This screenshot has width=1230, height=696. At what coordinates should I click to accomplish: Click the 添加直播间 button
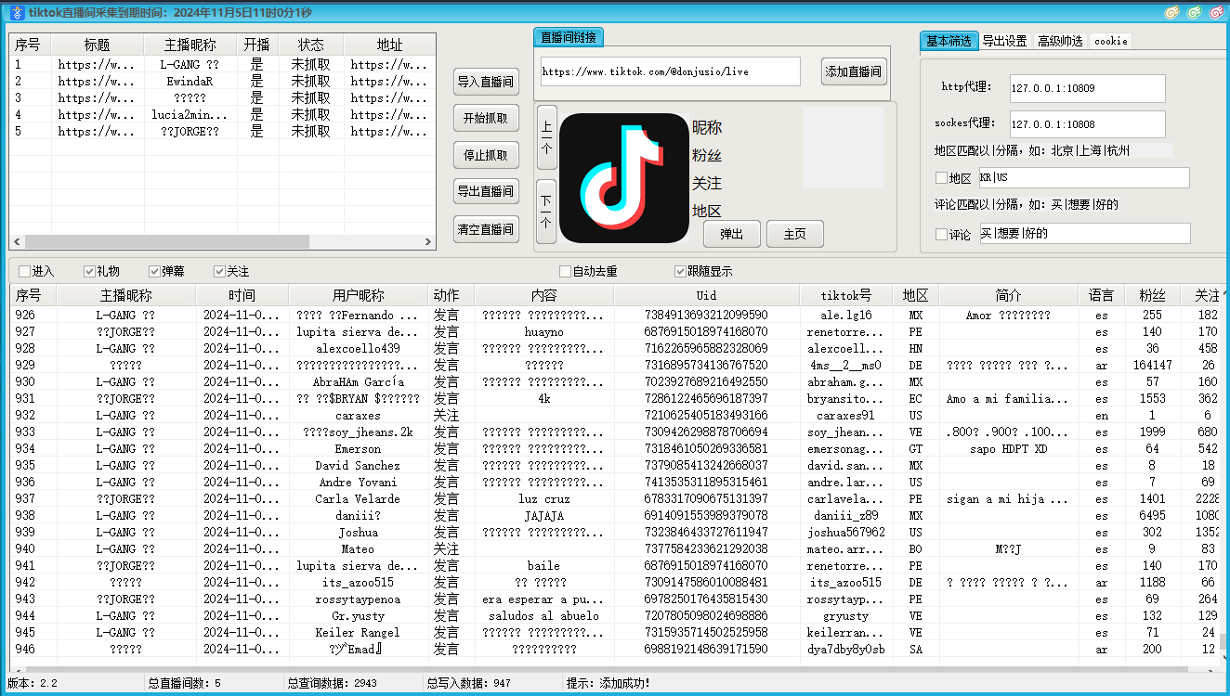point(854,71)
